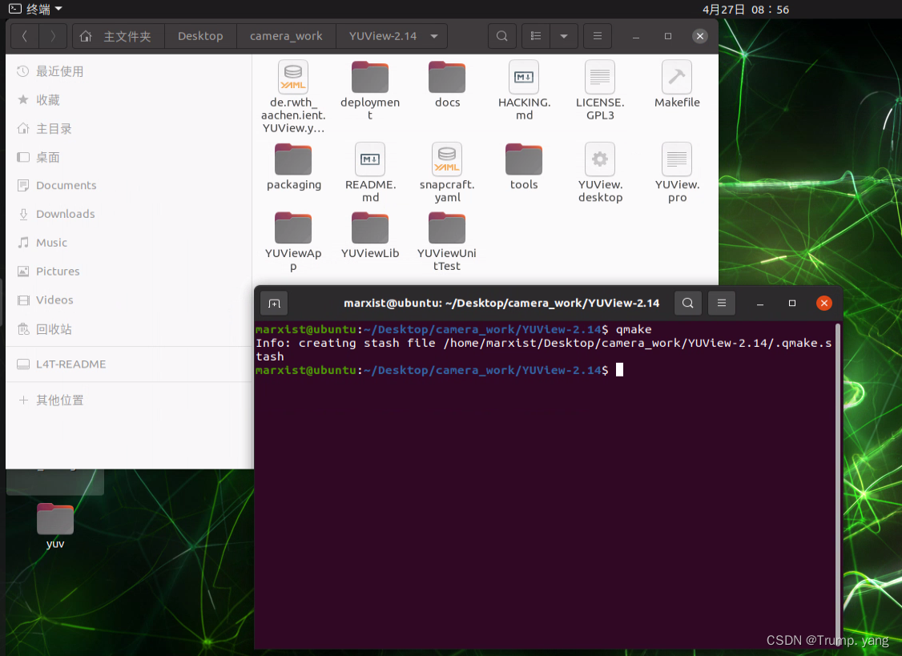Select the yuv folder on the desktop
This screenshot has height=656, width=902.
tap(55, 520)
